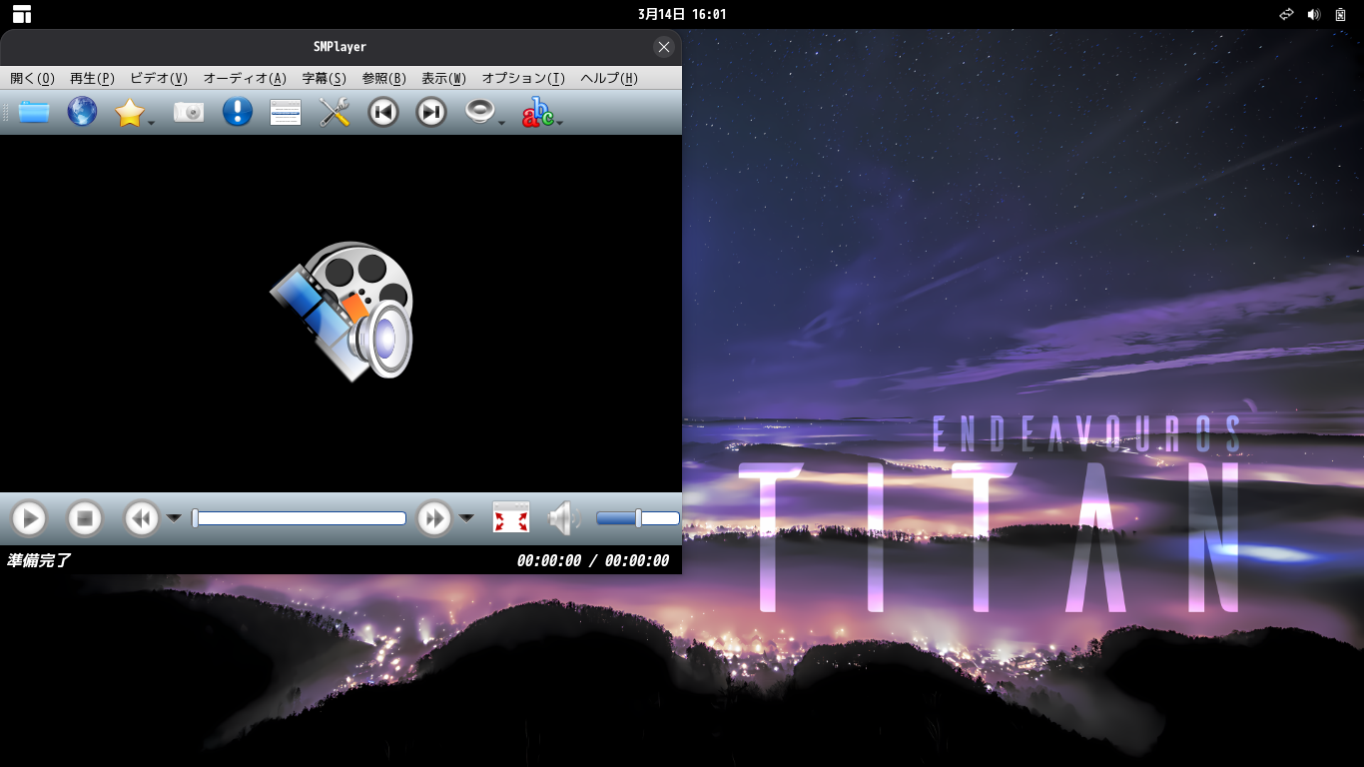
Task: Open the rewind options dropdown arrow
Action: tap(174, 518)
